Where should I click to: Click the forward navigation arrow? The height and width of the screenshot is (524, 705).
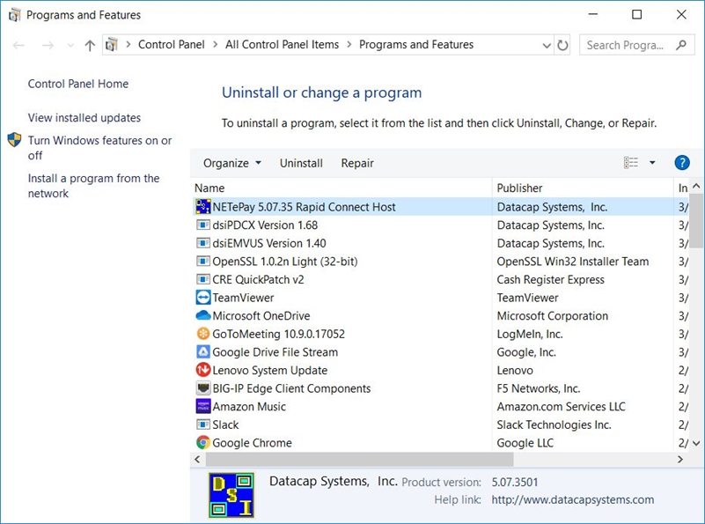tap(48, 45)
